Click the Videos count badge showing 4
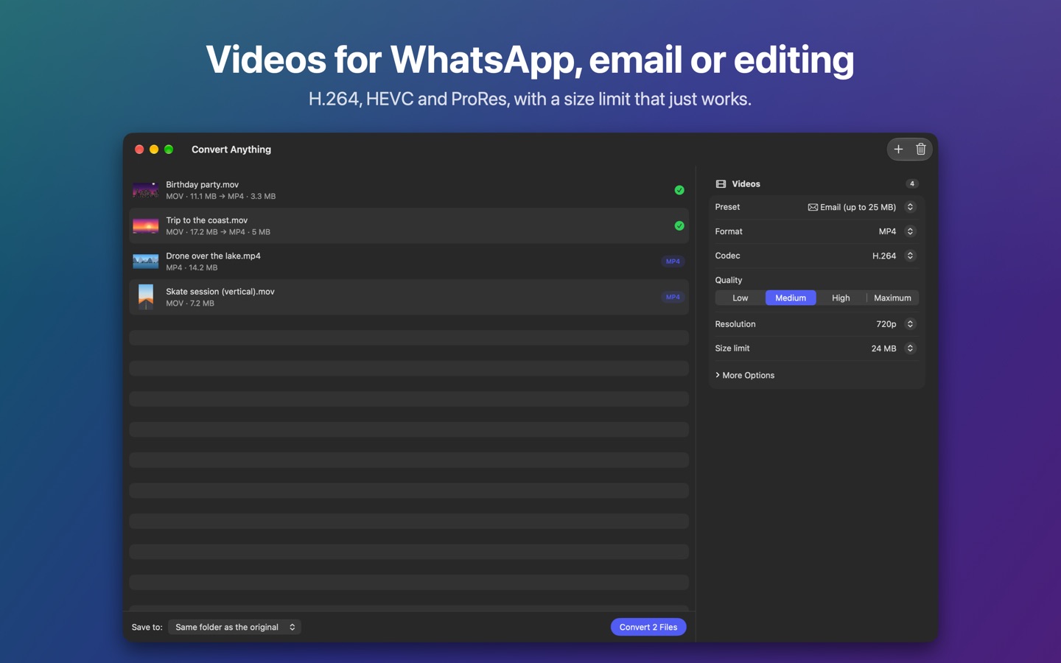1061x663 pixels. [x=911, y=184]
